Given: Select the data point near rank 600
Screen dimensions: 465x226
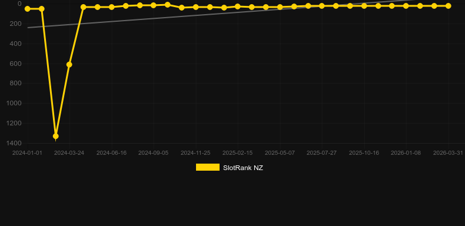Looking at the screenshot, I should [69, 64].
